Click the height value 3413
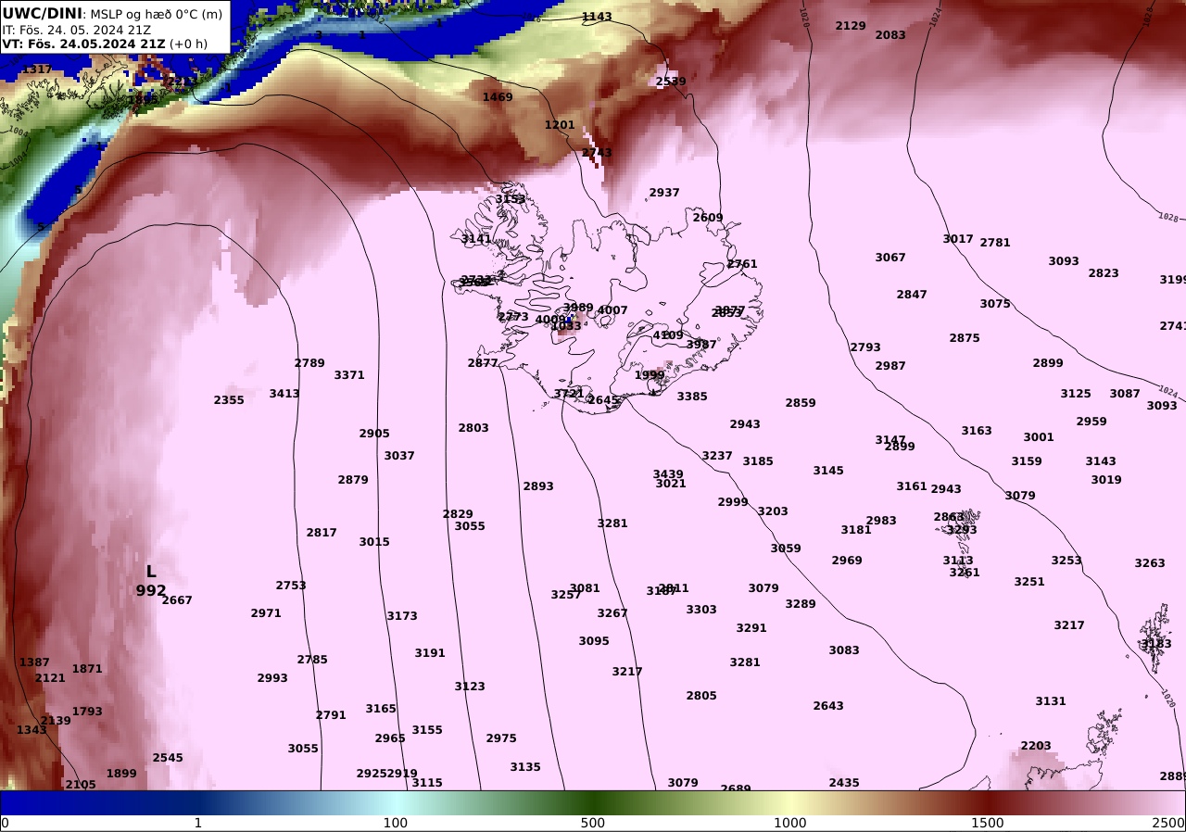The height and width of the screenshot is (832, 1186). tap(284, 394)
